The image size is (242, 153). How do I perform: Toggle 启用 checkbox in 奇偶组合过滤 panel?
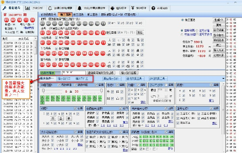click(x=121, y=108)
